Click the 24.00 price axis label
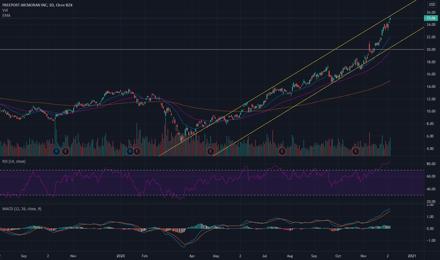440x260 pixels. pyautogui.click(x=431, y=25)
